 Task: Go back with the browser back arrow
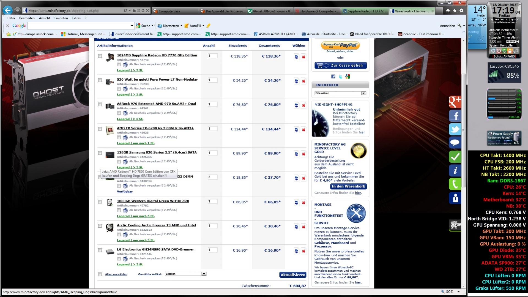[x=8, y=10]
